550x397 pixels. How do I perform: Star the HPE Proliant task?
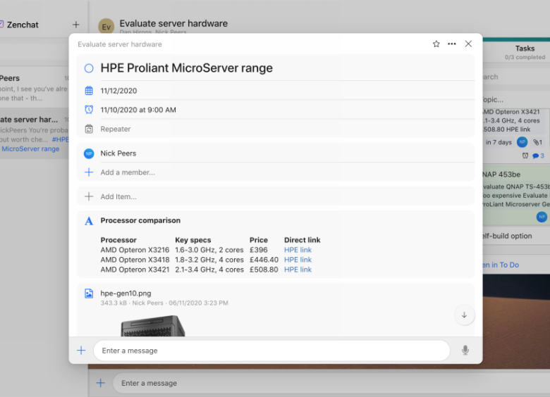click(436, 44)
